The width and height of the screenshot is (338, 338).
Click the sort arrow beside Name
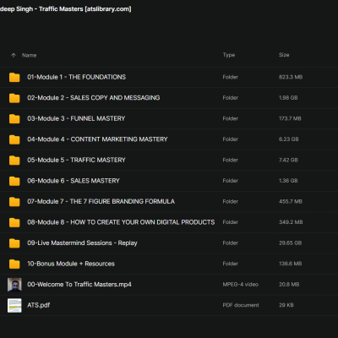(x=14, y=55)
